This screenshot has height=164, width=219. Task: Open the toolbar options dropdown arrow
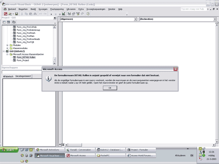point(127,15)
